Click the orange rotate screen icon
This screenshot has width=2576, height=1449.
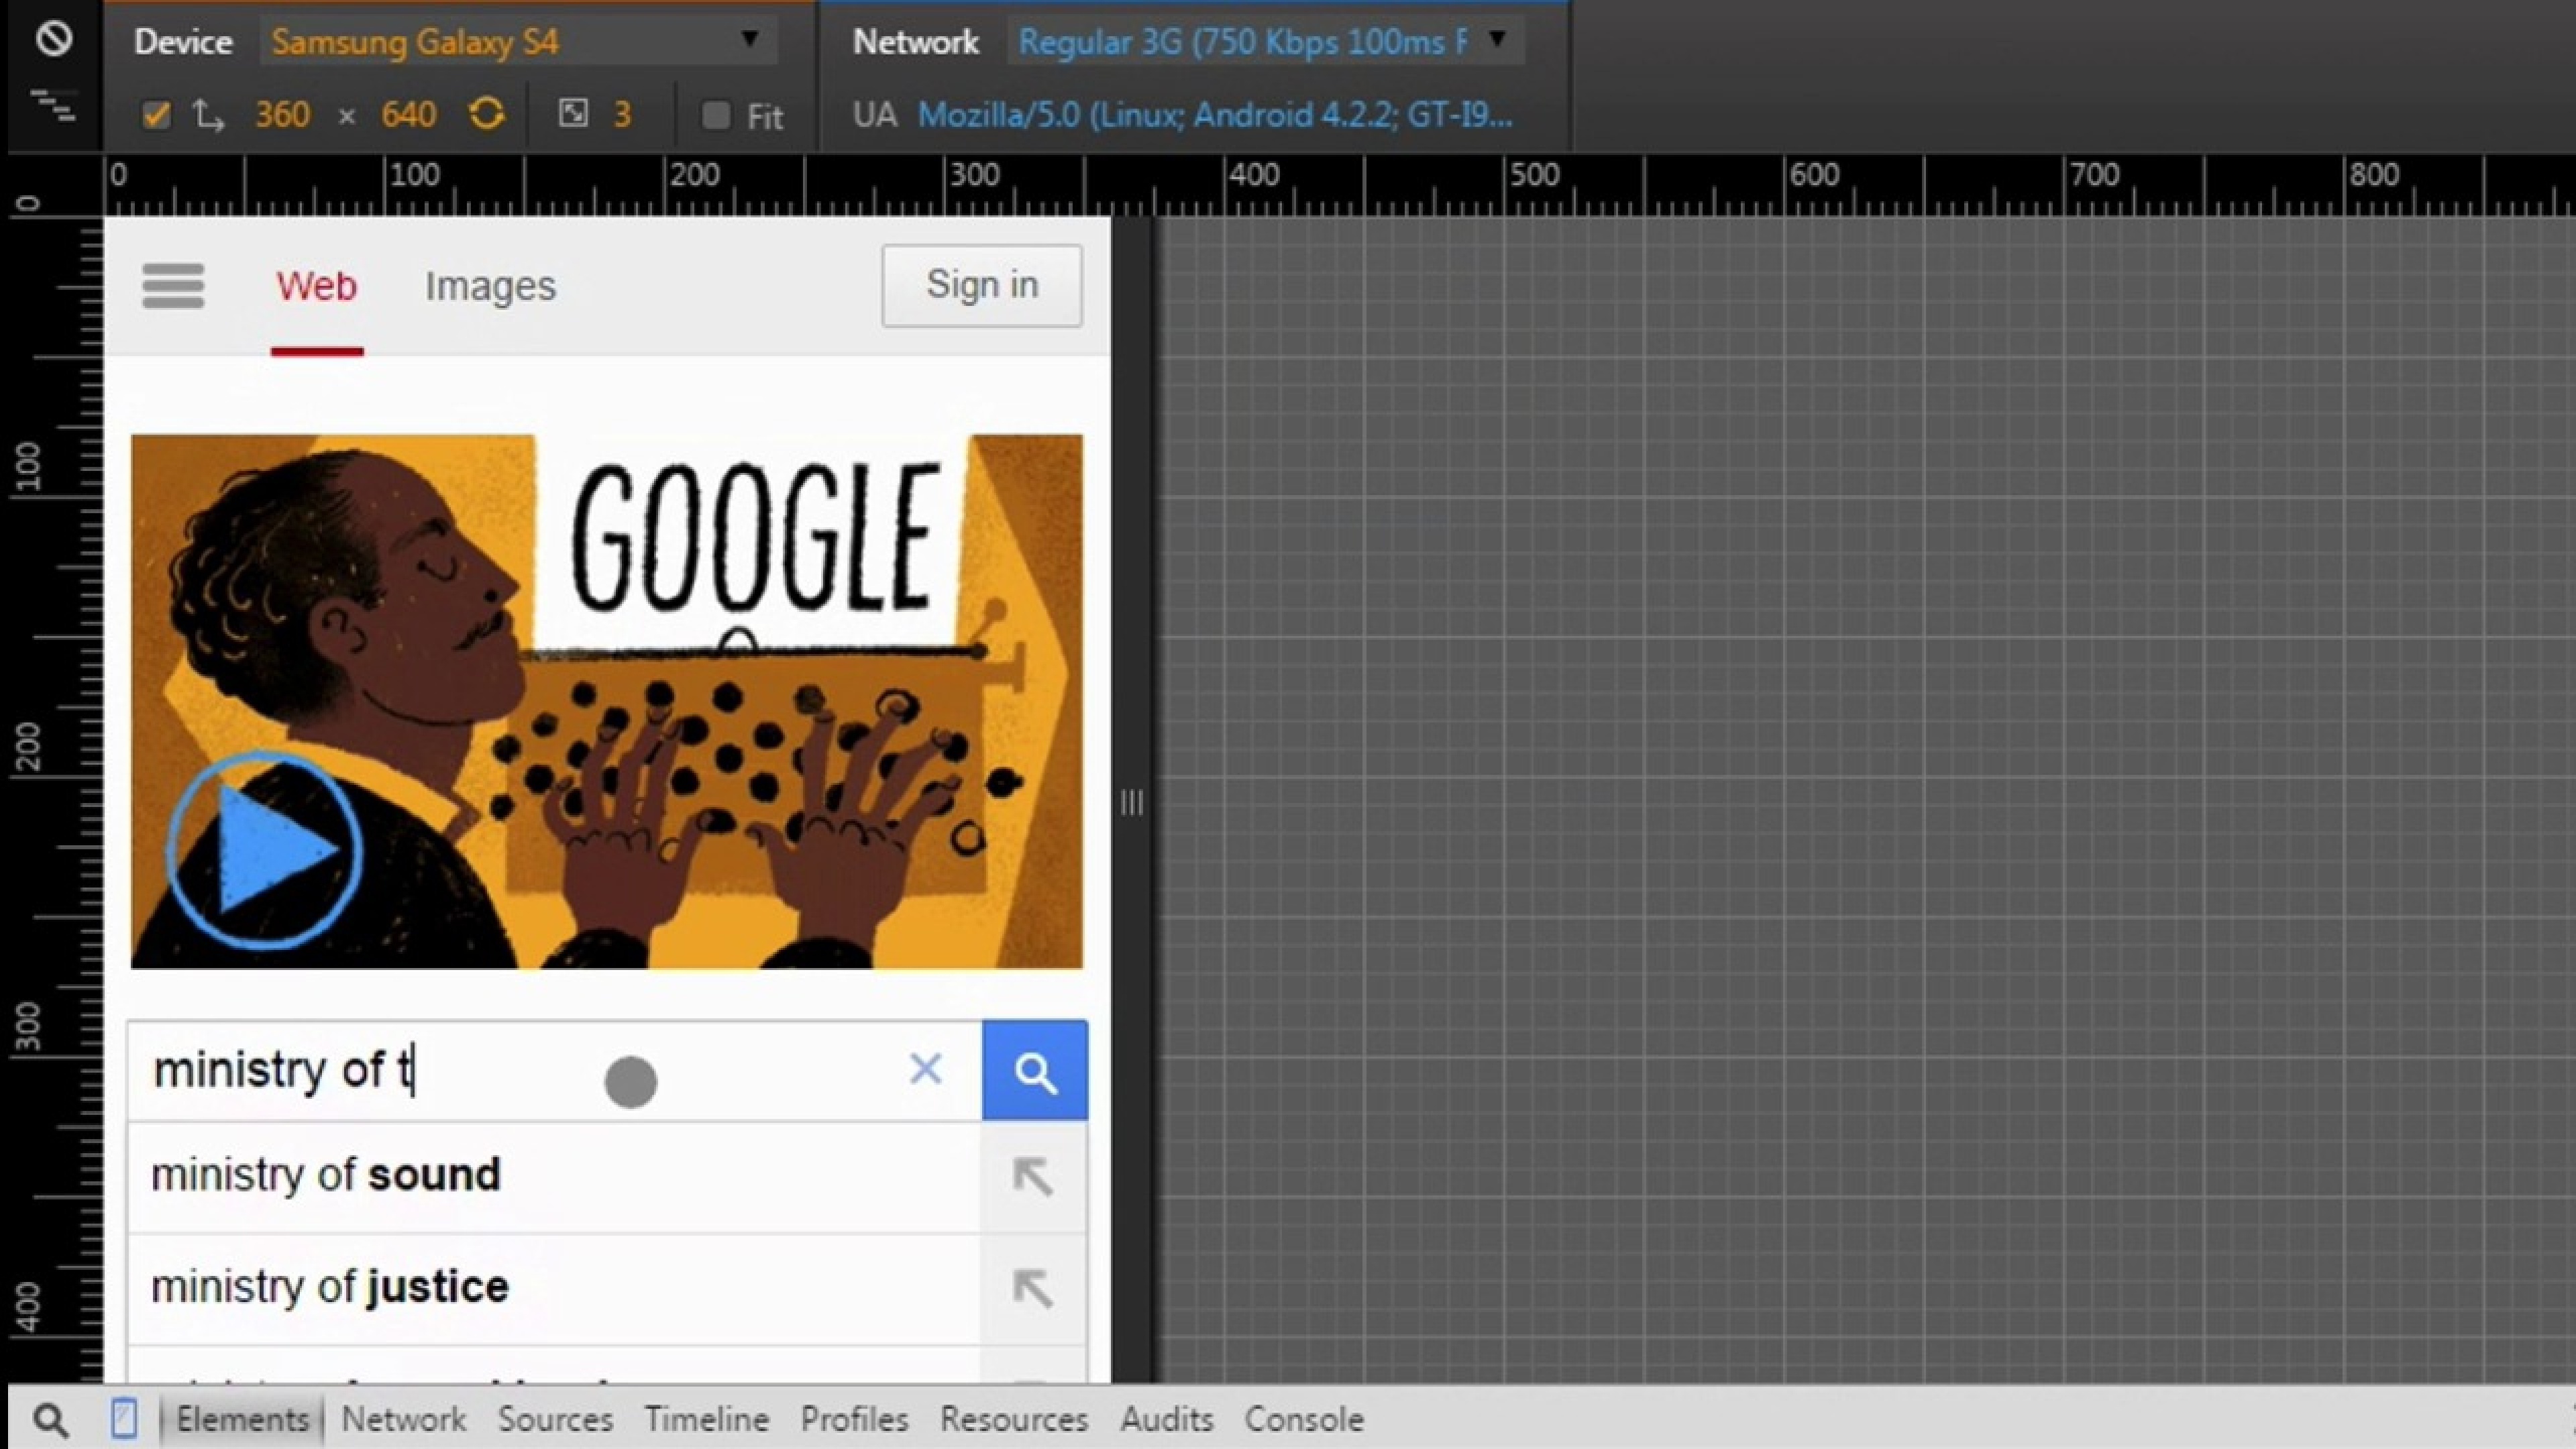tap(486, 114)
